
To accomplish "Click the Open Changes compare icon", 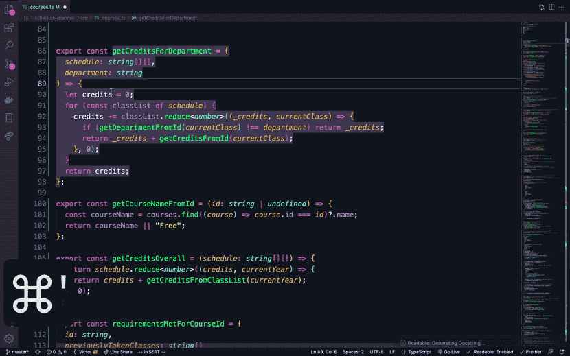I will tap(542, 7).
